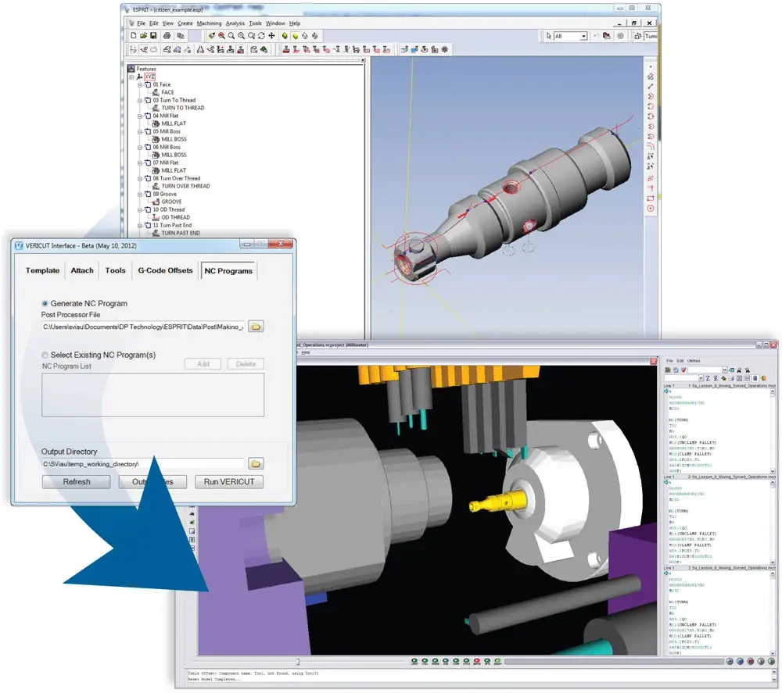
Task: Select the Pan arrows tool
Action: 272,36
